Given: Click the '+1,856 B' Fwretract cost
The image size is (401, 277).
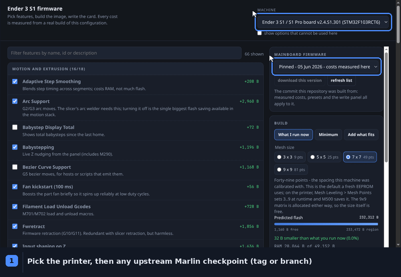Looking at the screenshot, I should coord(249,226).
